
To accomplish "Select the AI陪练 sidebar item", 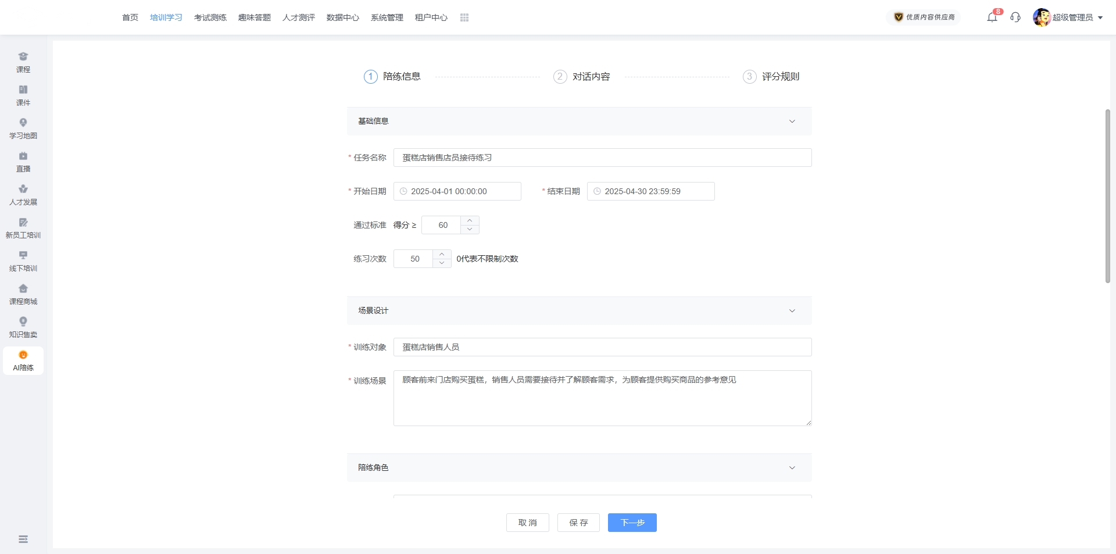I will 23,360.
